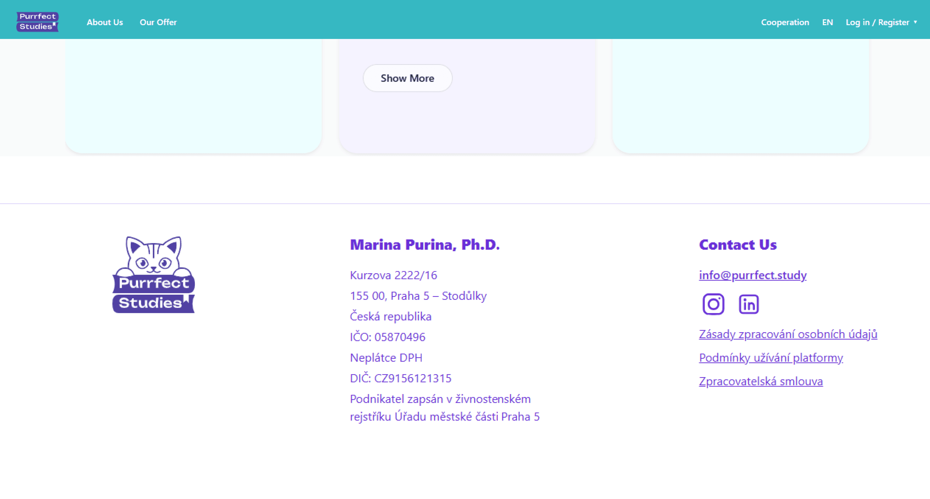Click the Neplátce DPH text
Screen dimensions: 930x499
coord(386,358)
